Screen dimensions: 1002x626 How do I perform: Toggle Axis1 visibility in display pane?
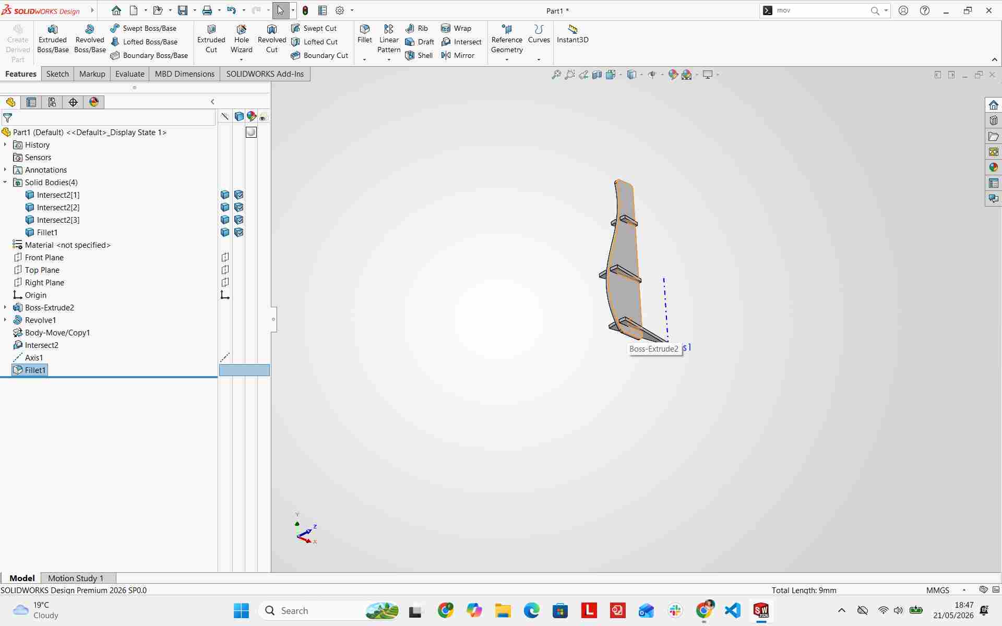coord(225,357)
